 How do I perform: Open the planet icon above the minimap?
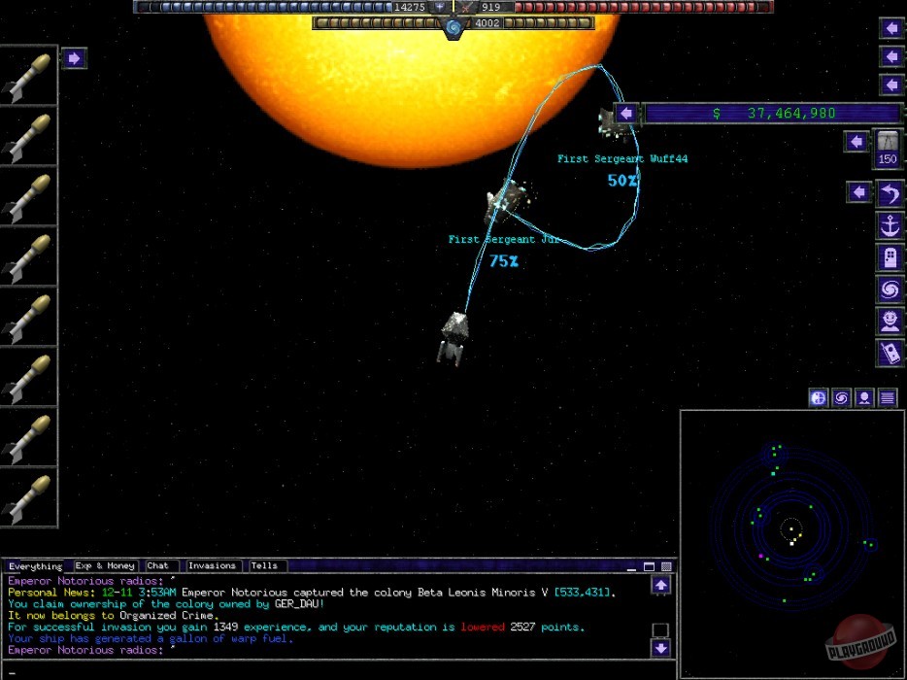click(817, 397)
